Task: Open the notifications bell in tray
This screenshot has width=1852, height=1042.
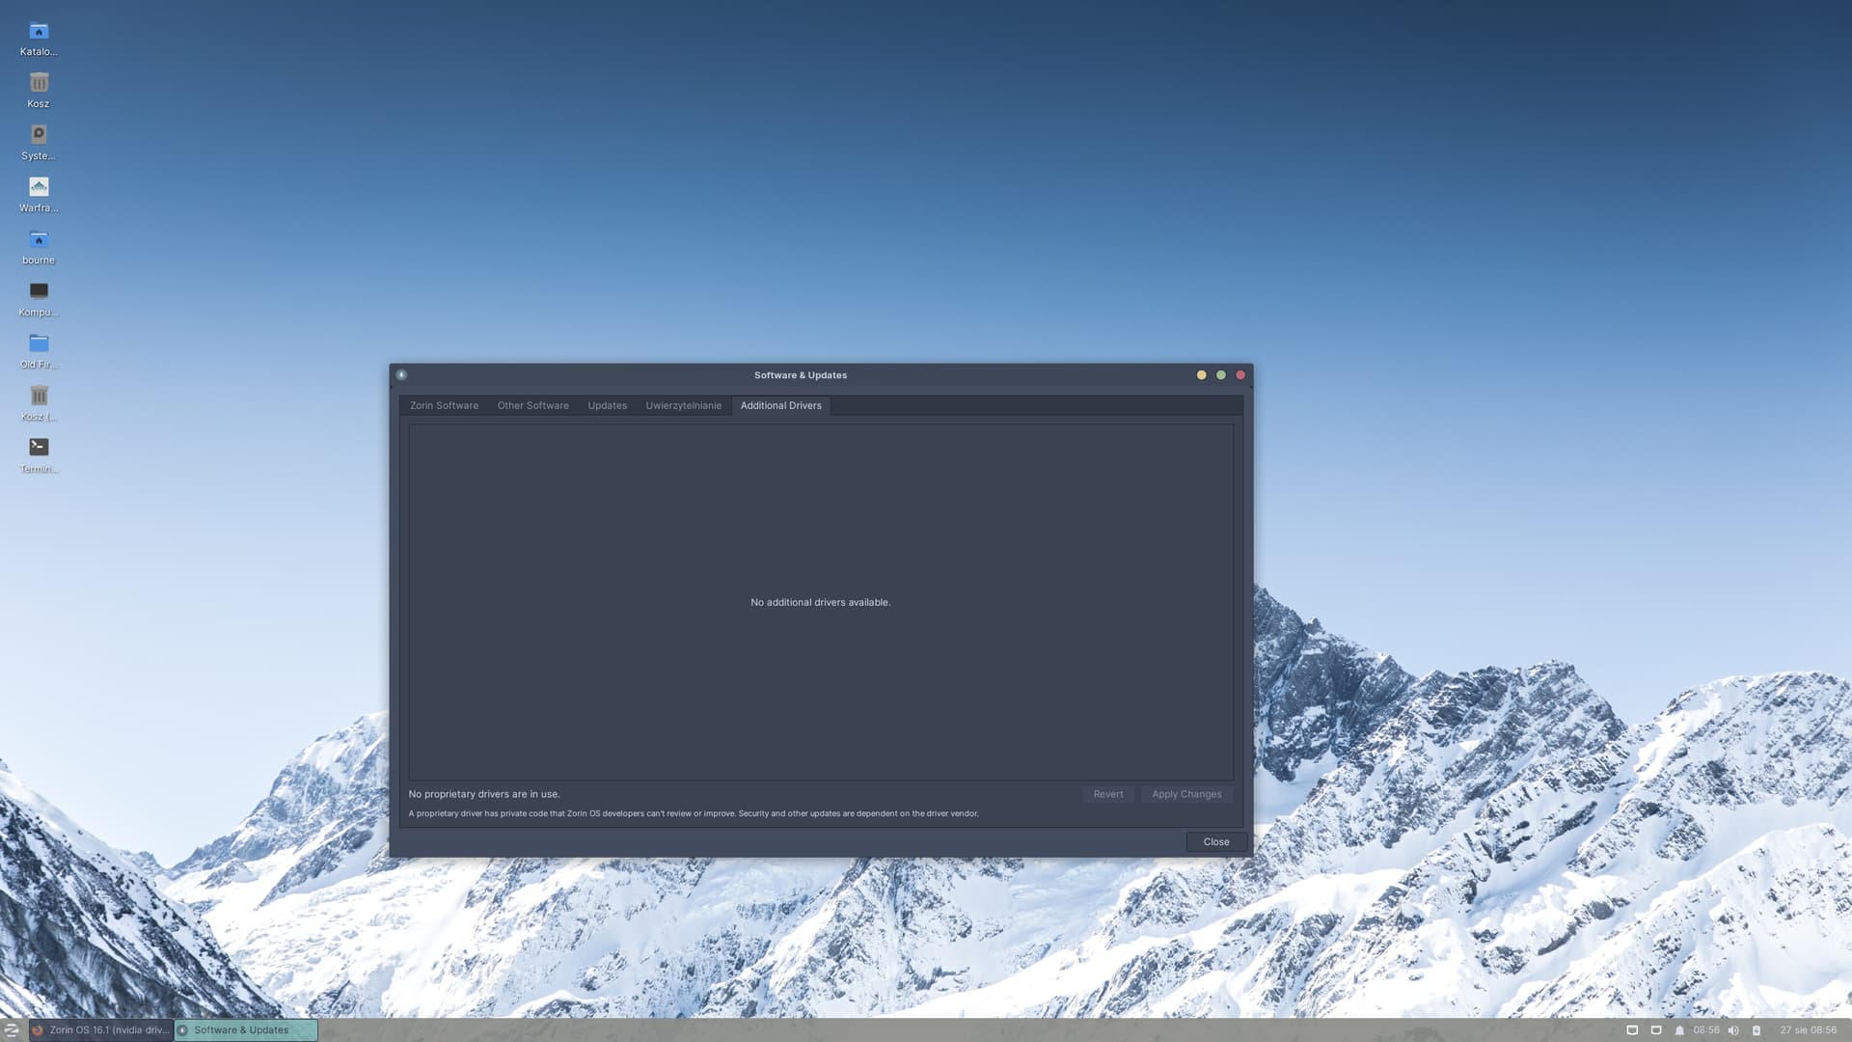Action: click(x=1679, y=1030)
